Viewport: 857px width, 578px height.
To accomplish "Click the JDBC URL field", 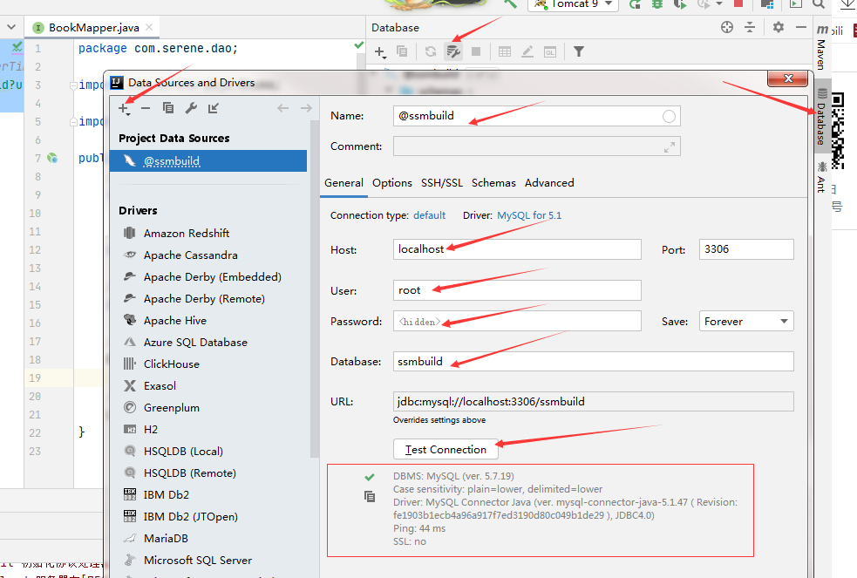I will tap(593, 402).
